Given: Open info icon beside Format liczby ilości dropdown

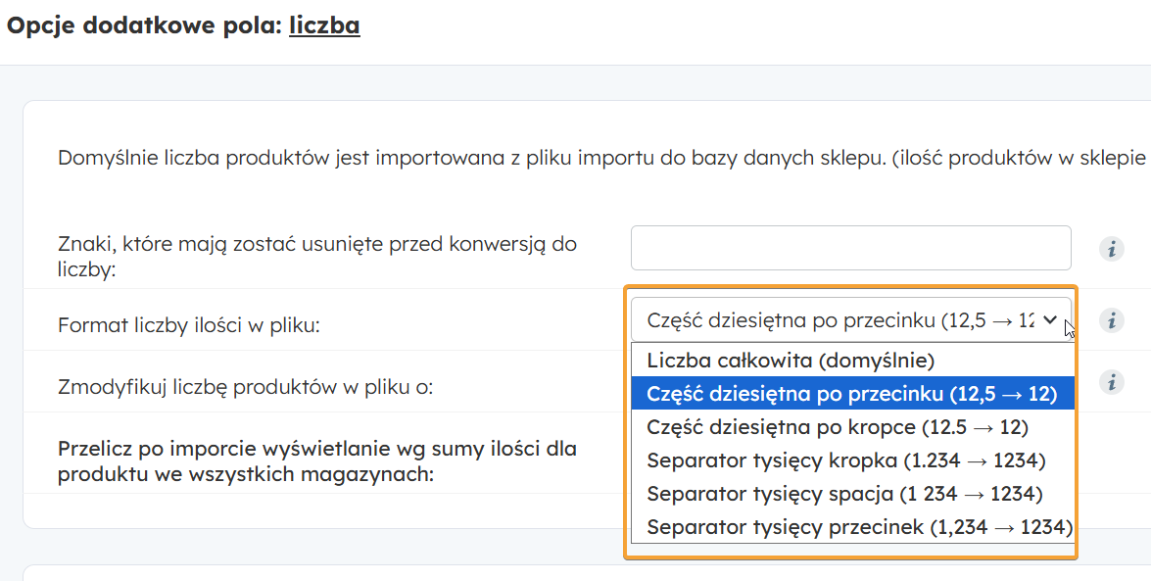Looking at the screenshot, I should 1112,320.
